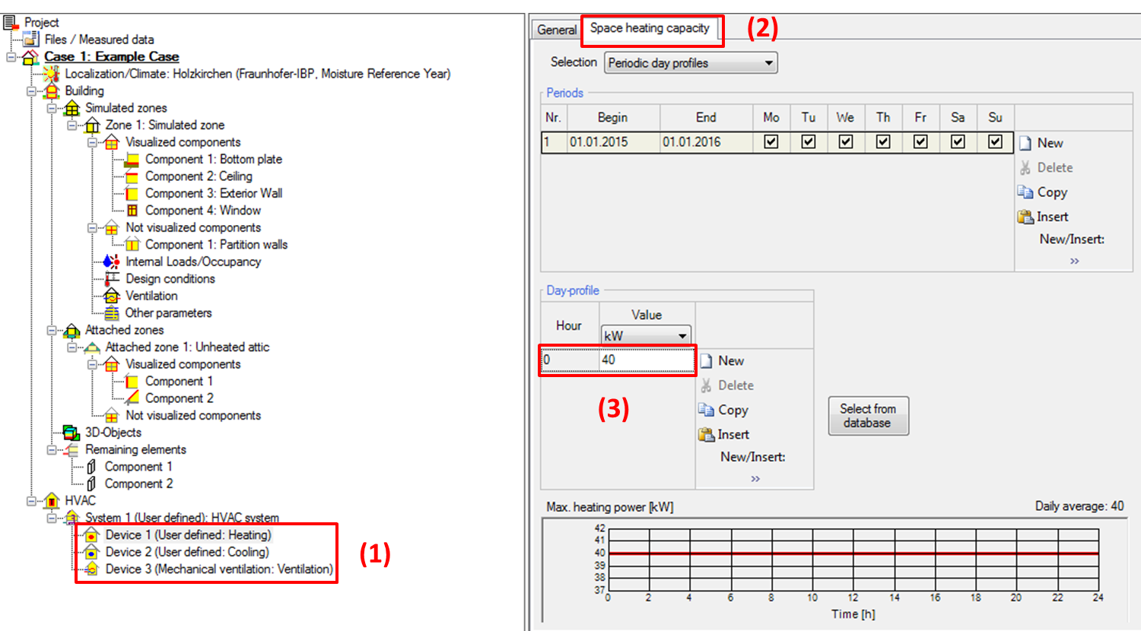The width and height of the screenshot is (1141, 631).
Task: Uncheck the Th checkbox for period 1
Action: [x=883, y=142]
